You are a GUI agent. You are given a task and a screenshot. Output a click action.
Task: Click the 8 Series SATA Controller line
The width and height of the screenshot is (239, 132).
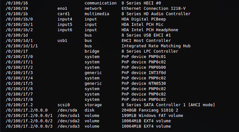(168, 105)
